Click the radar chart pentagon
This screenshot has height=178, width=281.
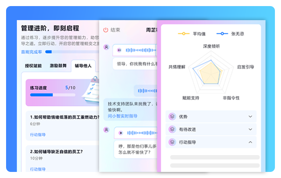click(x=211, y=72)
